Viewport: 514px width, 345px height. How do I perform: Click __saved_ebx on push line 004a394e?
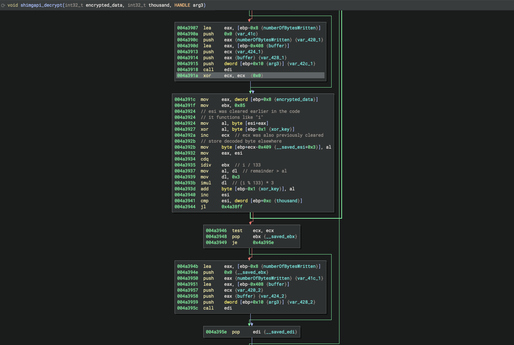point(251,272)
